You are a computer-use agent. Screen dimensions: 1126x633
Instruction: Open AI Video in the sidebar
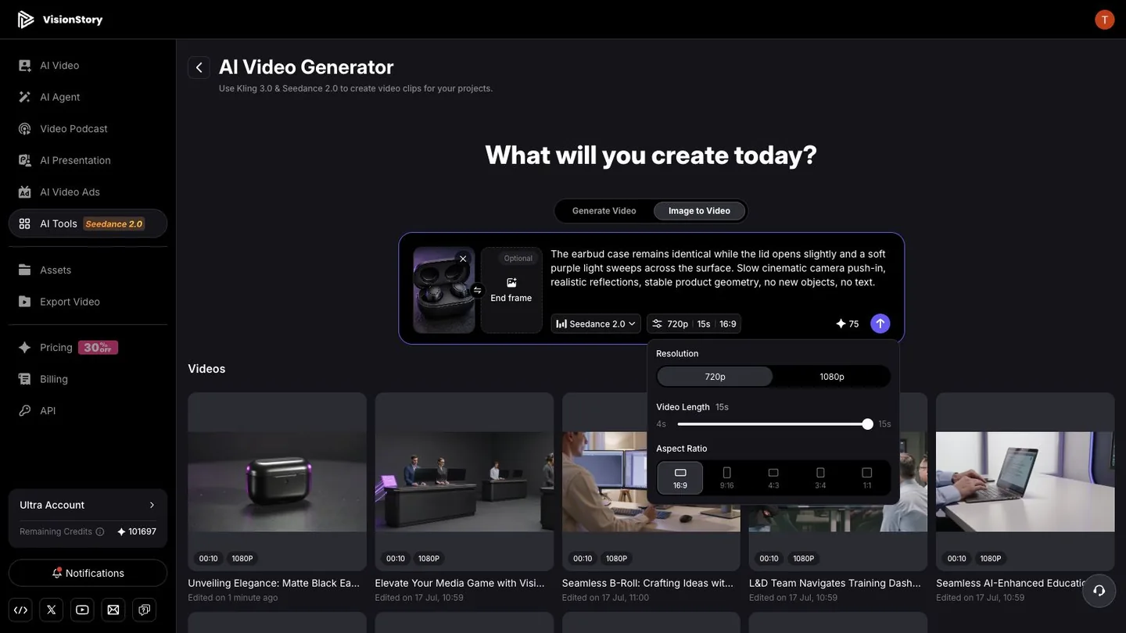(x=88, y=66)
